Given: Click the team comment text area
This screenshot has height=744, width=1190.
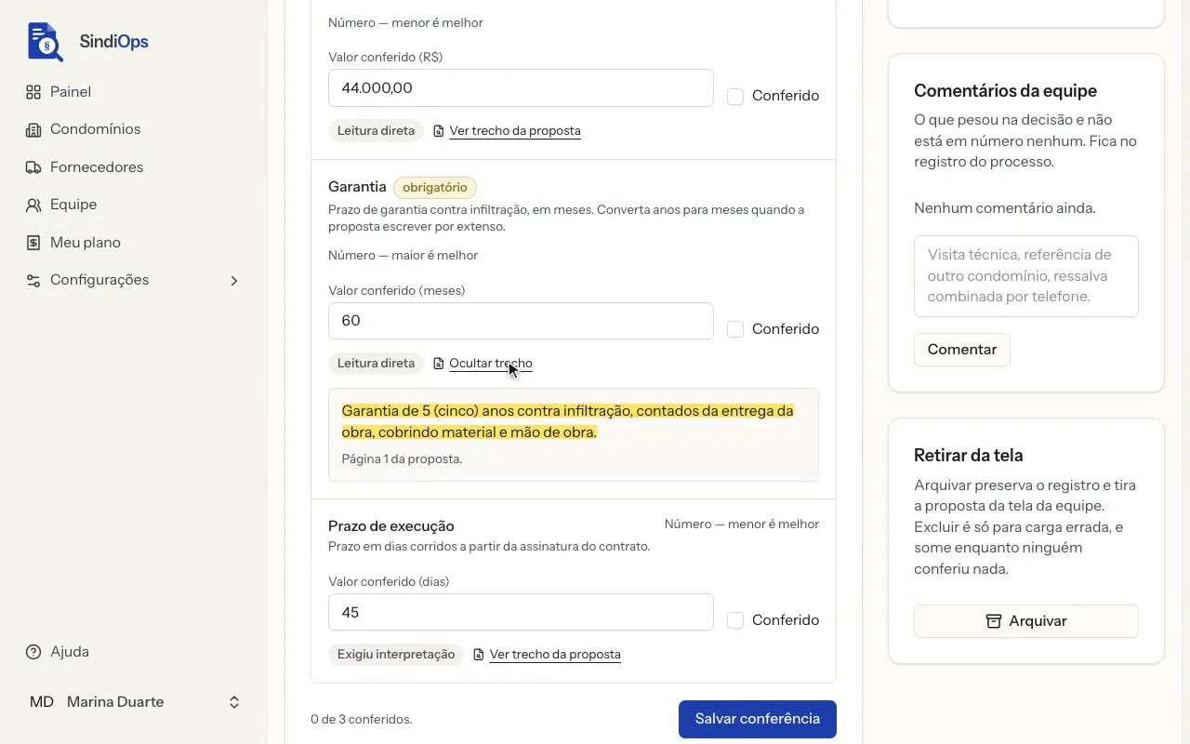Looking at the screenshot, I should point(1026,276).
